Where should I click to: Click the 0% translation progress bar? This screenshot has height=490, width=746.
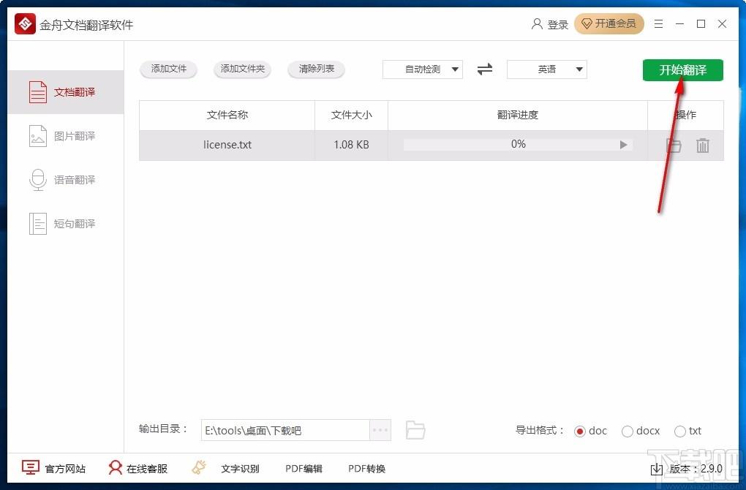(518, 145)
